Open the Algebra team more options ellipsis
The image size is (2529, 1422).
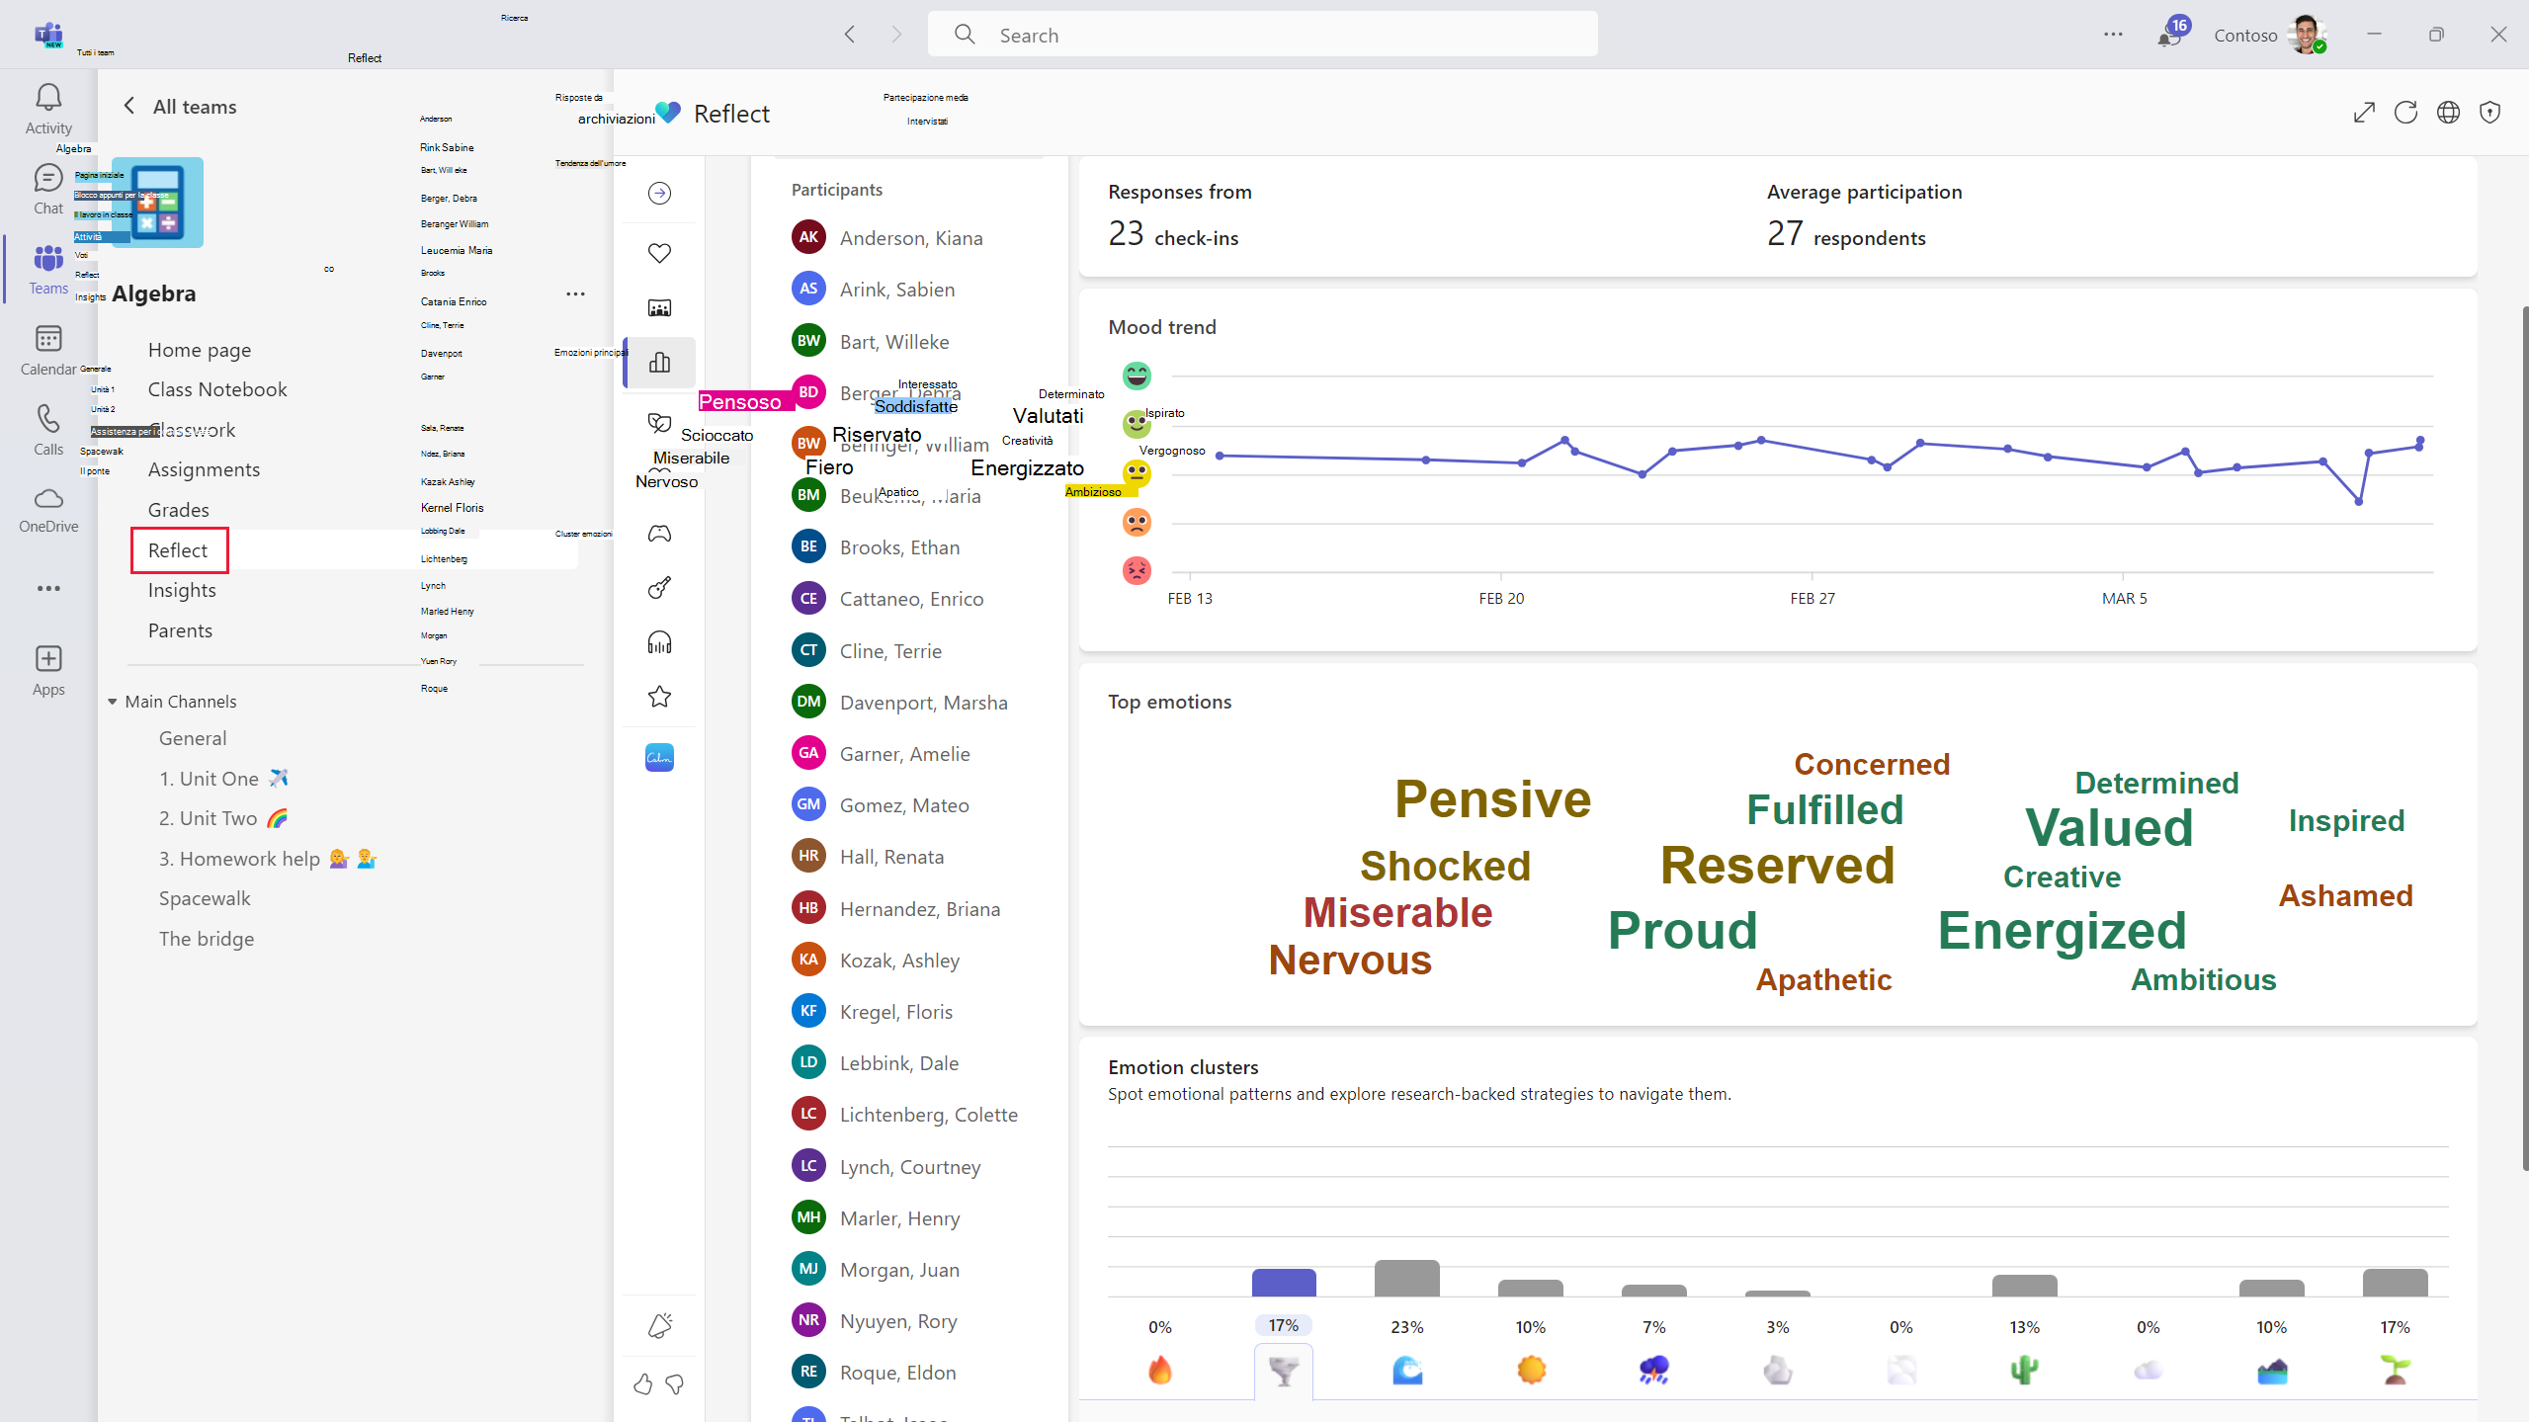575,293
